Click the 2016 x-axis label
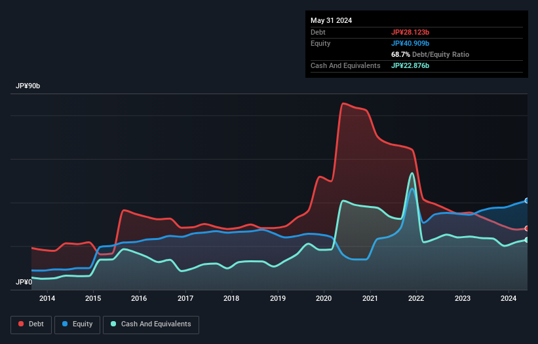 (139, 298)
